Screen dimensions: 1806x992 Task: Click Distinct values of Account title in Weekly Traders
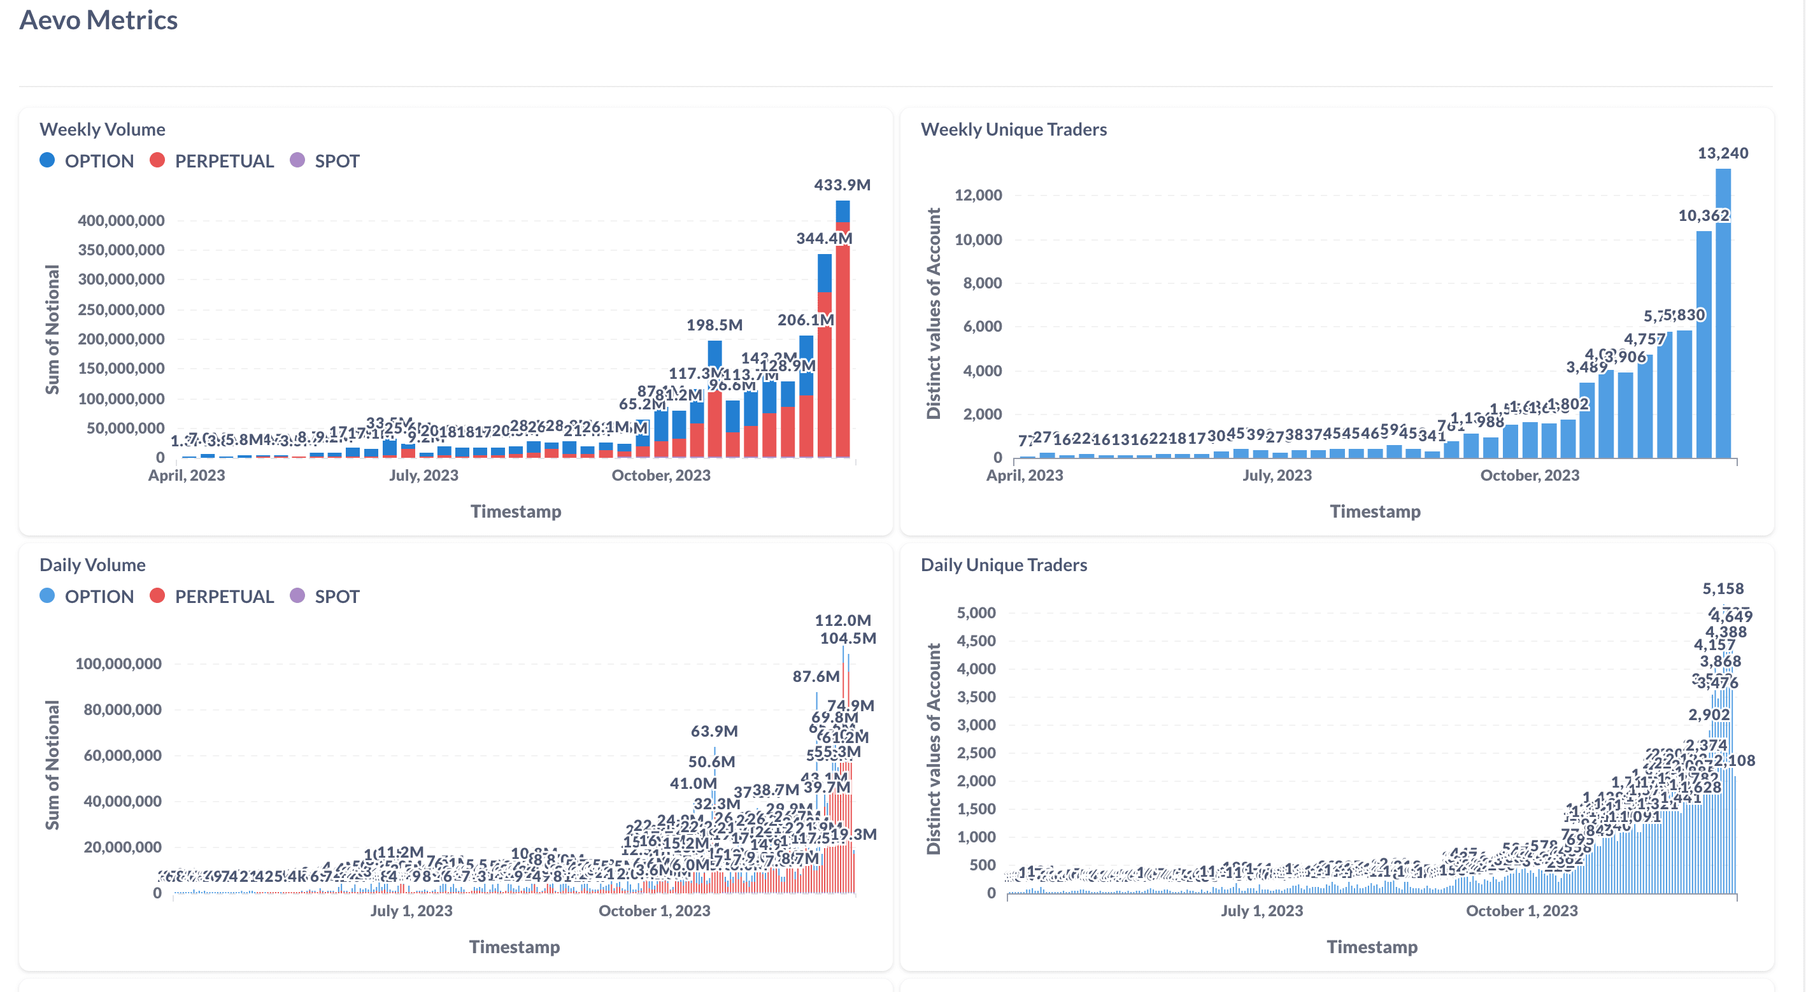(933, 313)
